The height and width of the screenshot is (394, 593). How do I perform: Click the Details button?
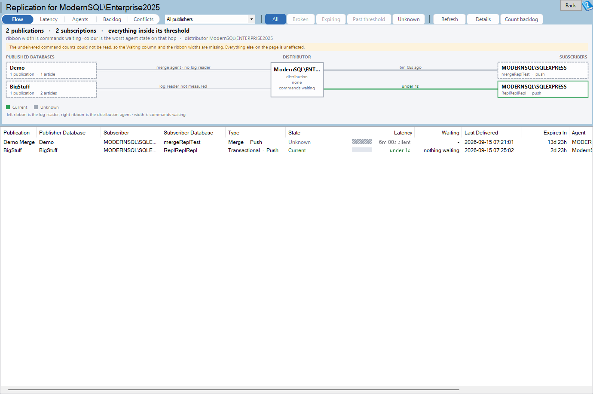(483, 19)
